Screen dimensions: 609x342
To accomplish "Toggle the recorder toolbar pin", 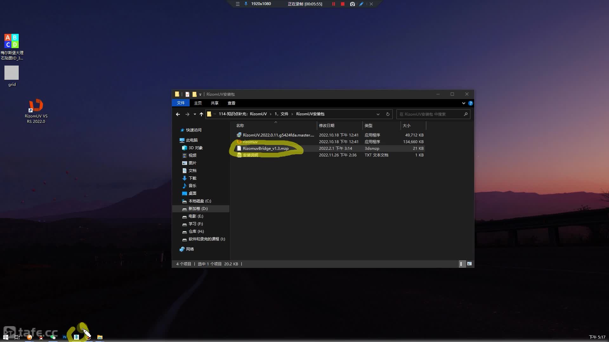I will coord(246,4).
